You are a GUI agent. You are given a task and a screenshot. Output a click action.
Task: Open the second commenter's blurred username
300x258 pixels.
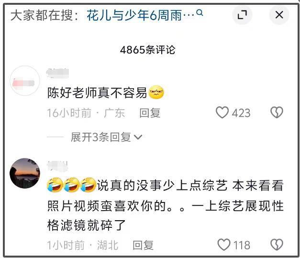tap(57, 166)
